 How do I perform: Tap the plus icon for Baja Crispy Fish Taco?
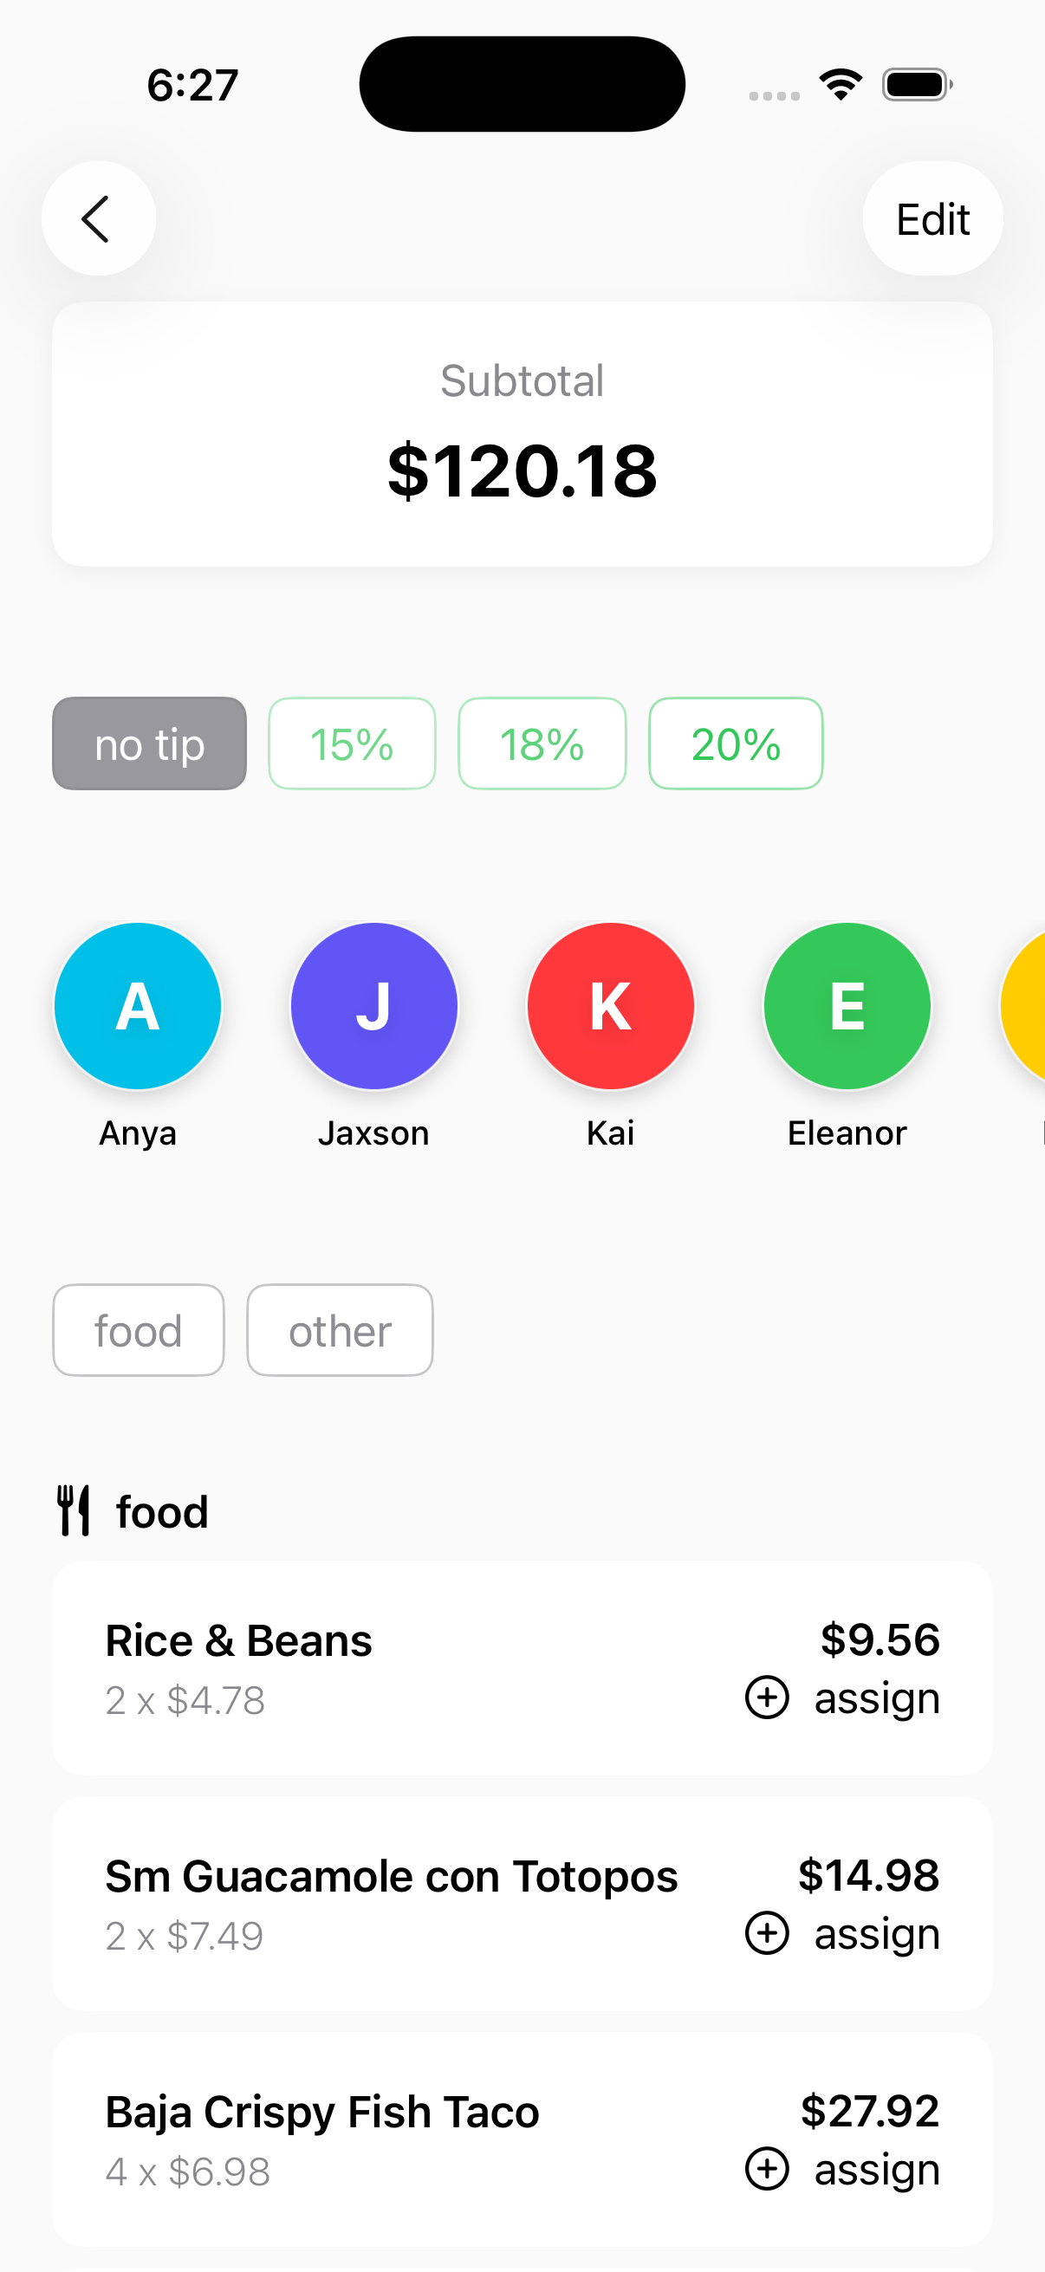(766, 2169)
